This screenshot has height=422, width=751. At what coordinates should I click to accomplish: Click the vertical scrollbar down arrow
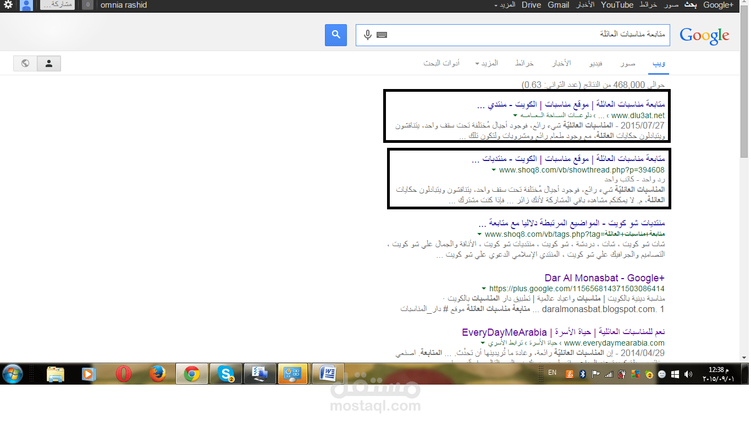click(x=744, y=358)
